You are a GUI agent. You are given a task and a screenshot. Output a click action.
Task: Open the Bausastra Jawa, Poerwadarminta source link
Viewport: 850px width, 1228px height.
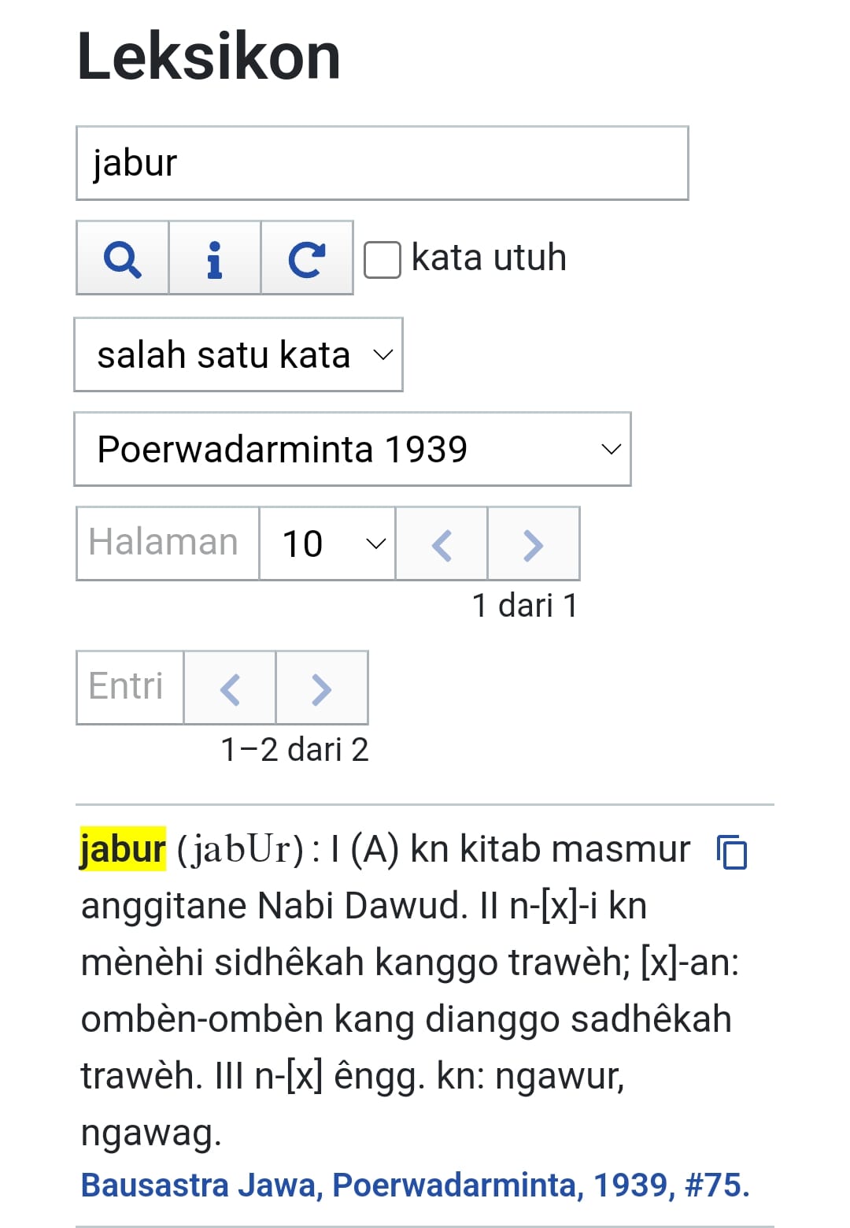(x=415, y=1185)
